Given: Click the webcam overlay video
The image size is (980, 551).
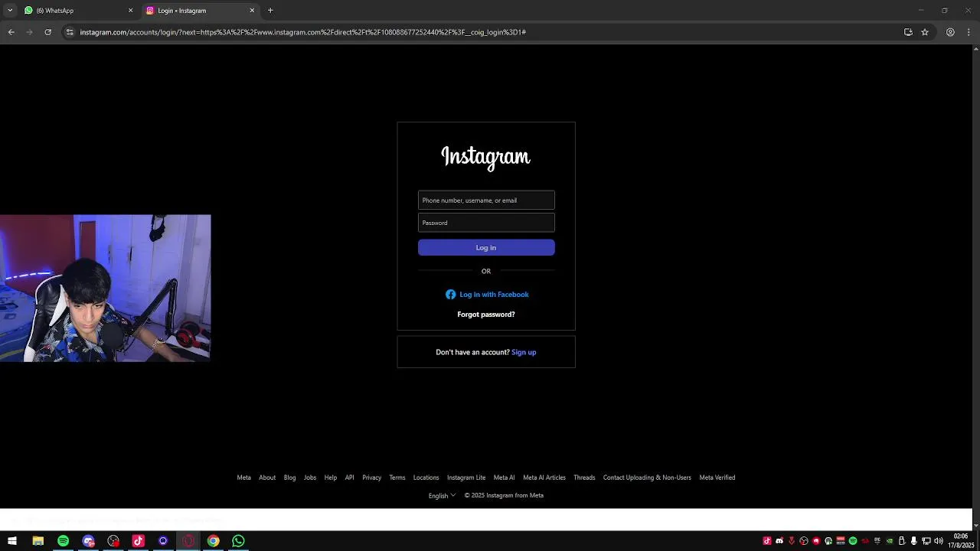Looking at the screenshot, I should pyautogui.click(x=105, y=288).
